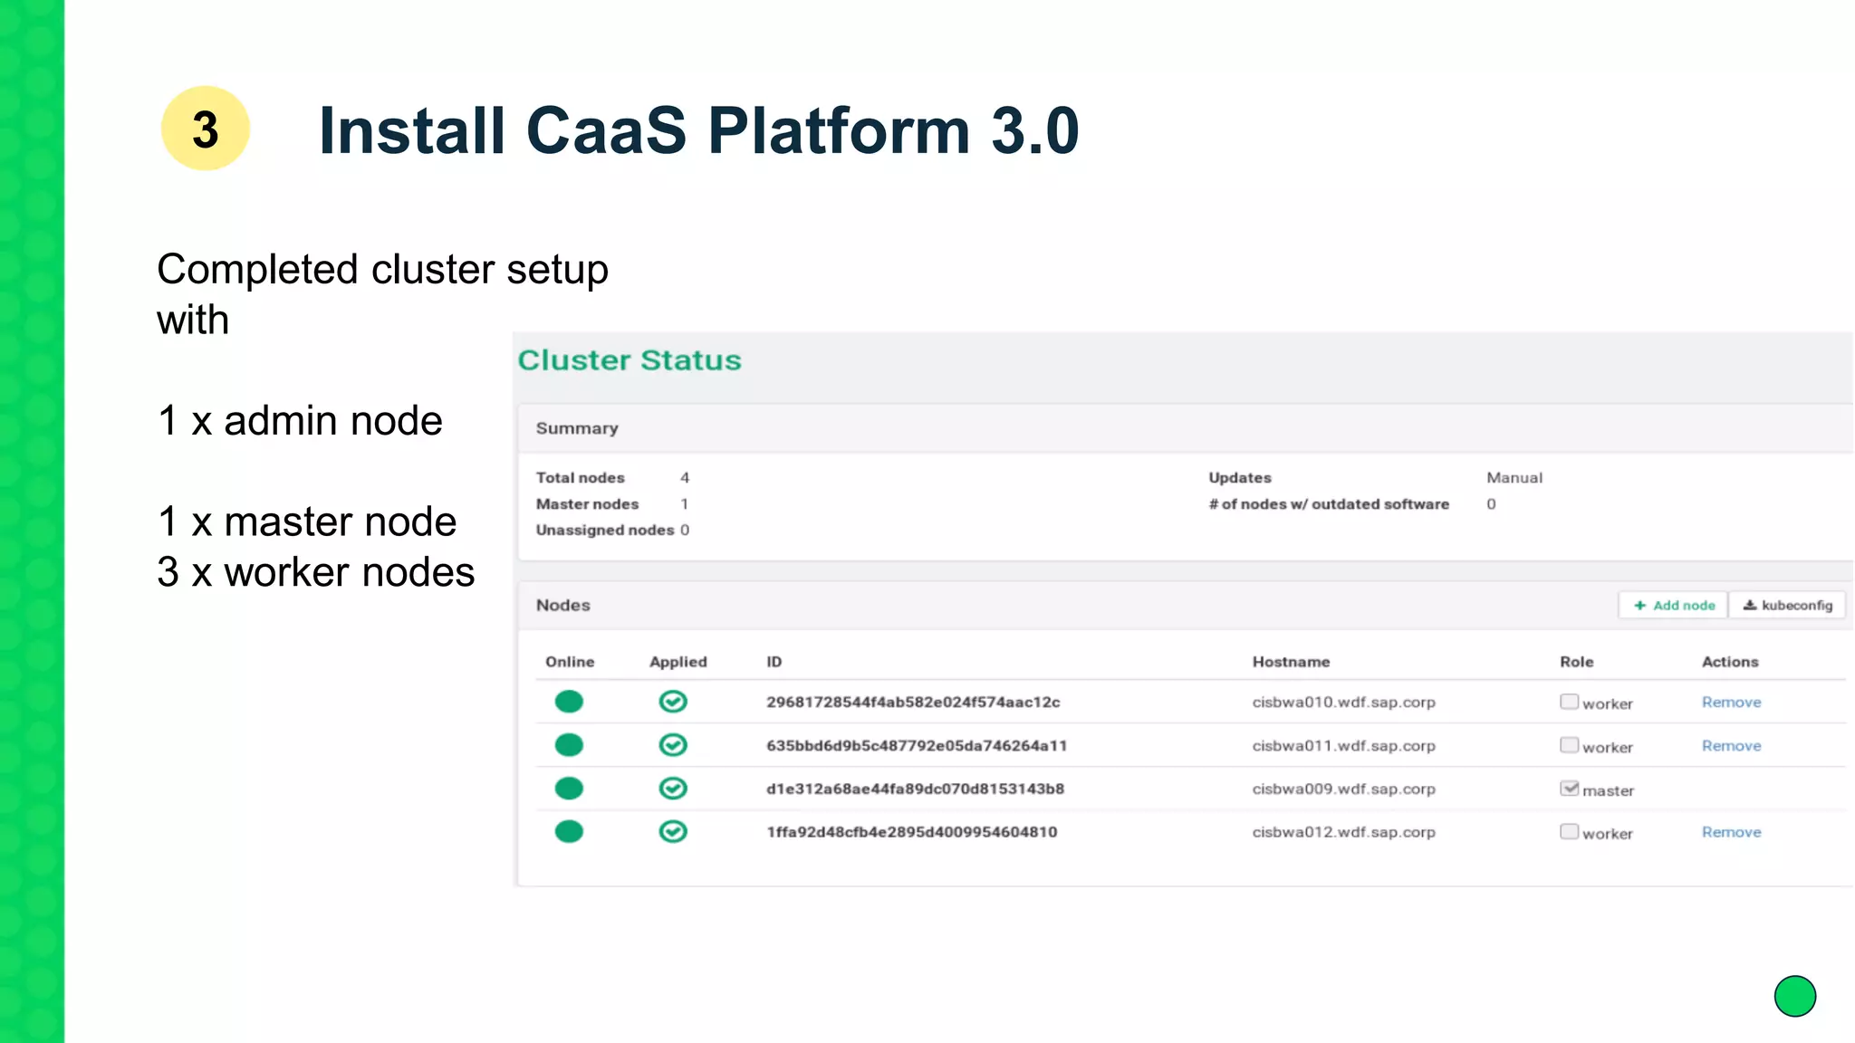Screen dimensions: 1855x1043
Task: Remove node cisbwa010.wdf.sap.corp
Action: click(1731, 702)
